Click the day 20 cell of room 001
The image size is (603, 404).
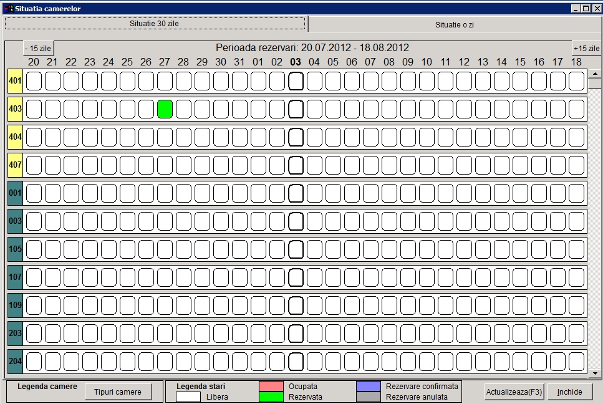pyautogui.click(x=34, y=193)
